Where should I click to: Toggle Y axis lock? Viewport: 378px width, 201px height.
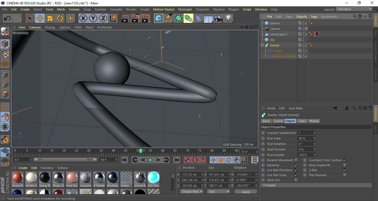(x=93, y=18)
